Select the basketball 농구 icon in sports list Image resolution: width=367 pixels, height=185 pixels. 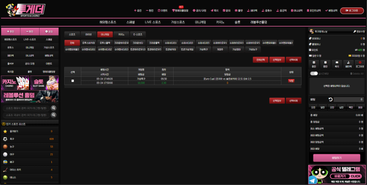coord(5,146)
